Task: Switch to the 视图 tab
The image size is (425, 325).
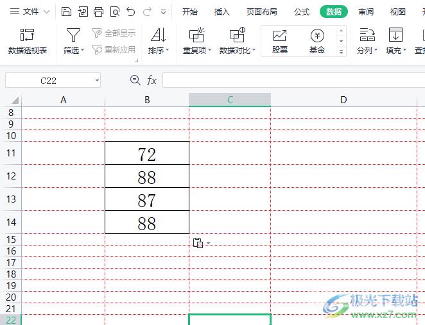Action: pos(397,12)
